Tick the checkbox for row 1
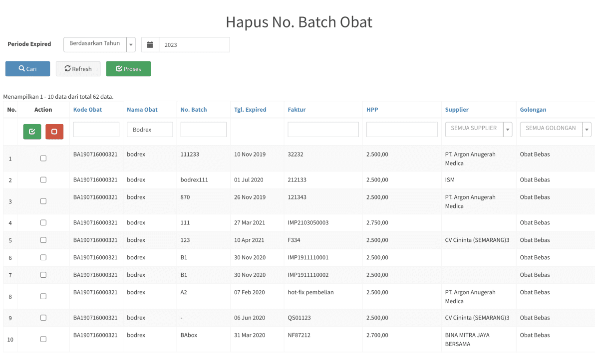 (x=43, y=159)
